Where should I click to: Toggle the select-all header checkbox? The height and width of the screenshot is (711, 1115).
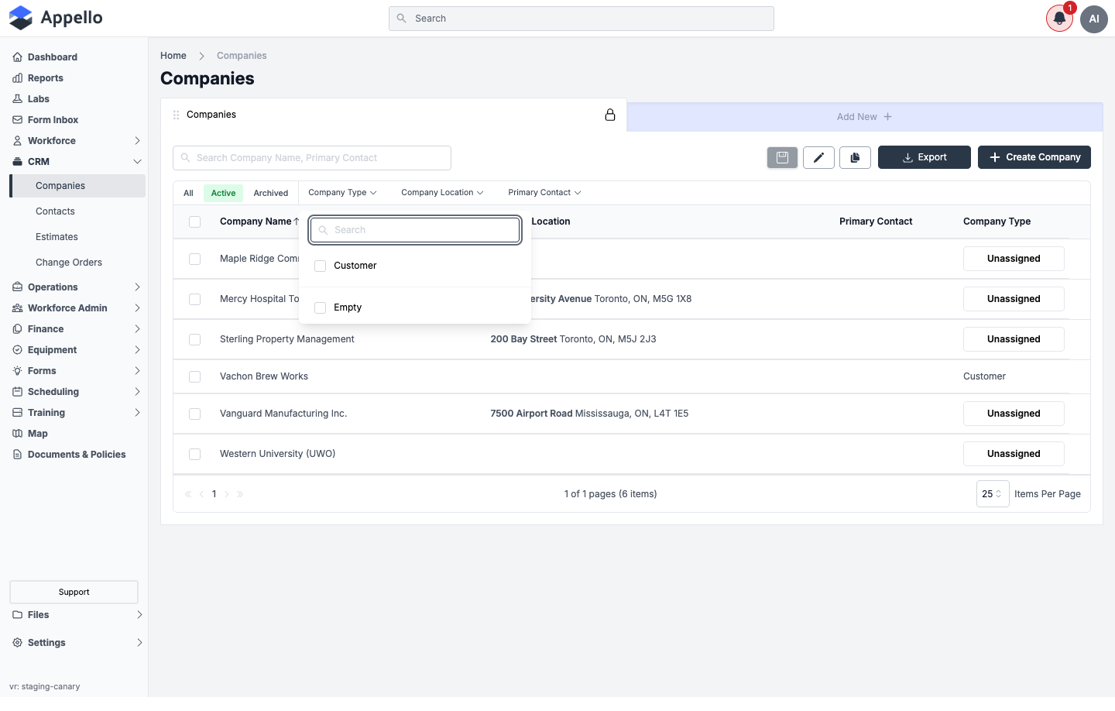pos(194,222)
